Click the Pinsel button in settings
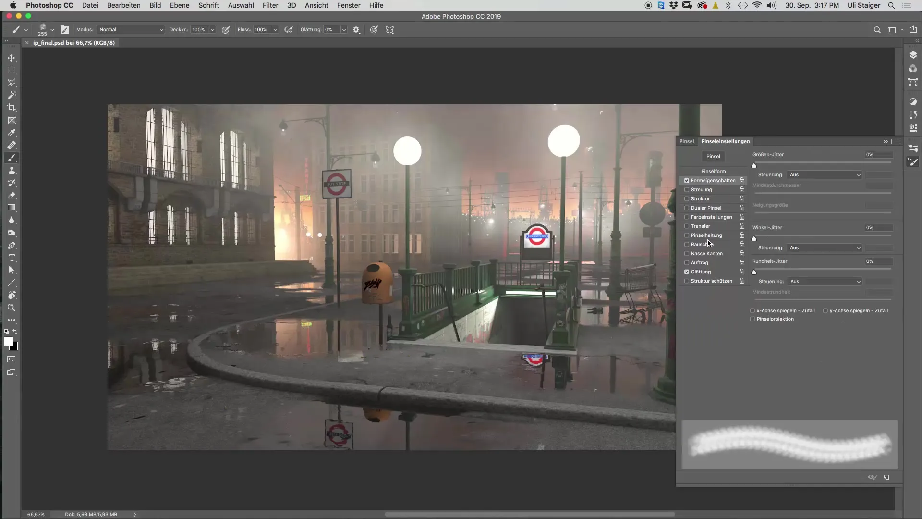Viewport: 922px width, 519px height. 713,156
